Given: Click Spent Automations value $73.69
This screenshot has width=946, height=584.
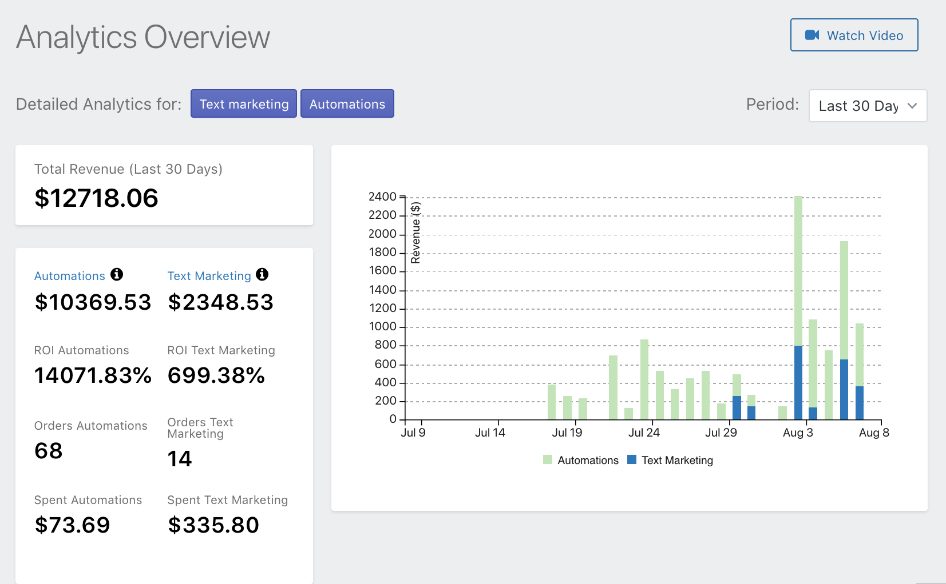Looking at the screenshot, I should point(72,525).
